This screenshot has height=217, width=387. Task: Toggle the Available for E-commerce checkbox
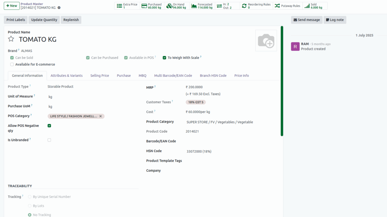pos(12,64)
